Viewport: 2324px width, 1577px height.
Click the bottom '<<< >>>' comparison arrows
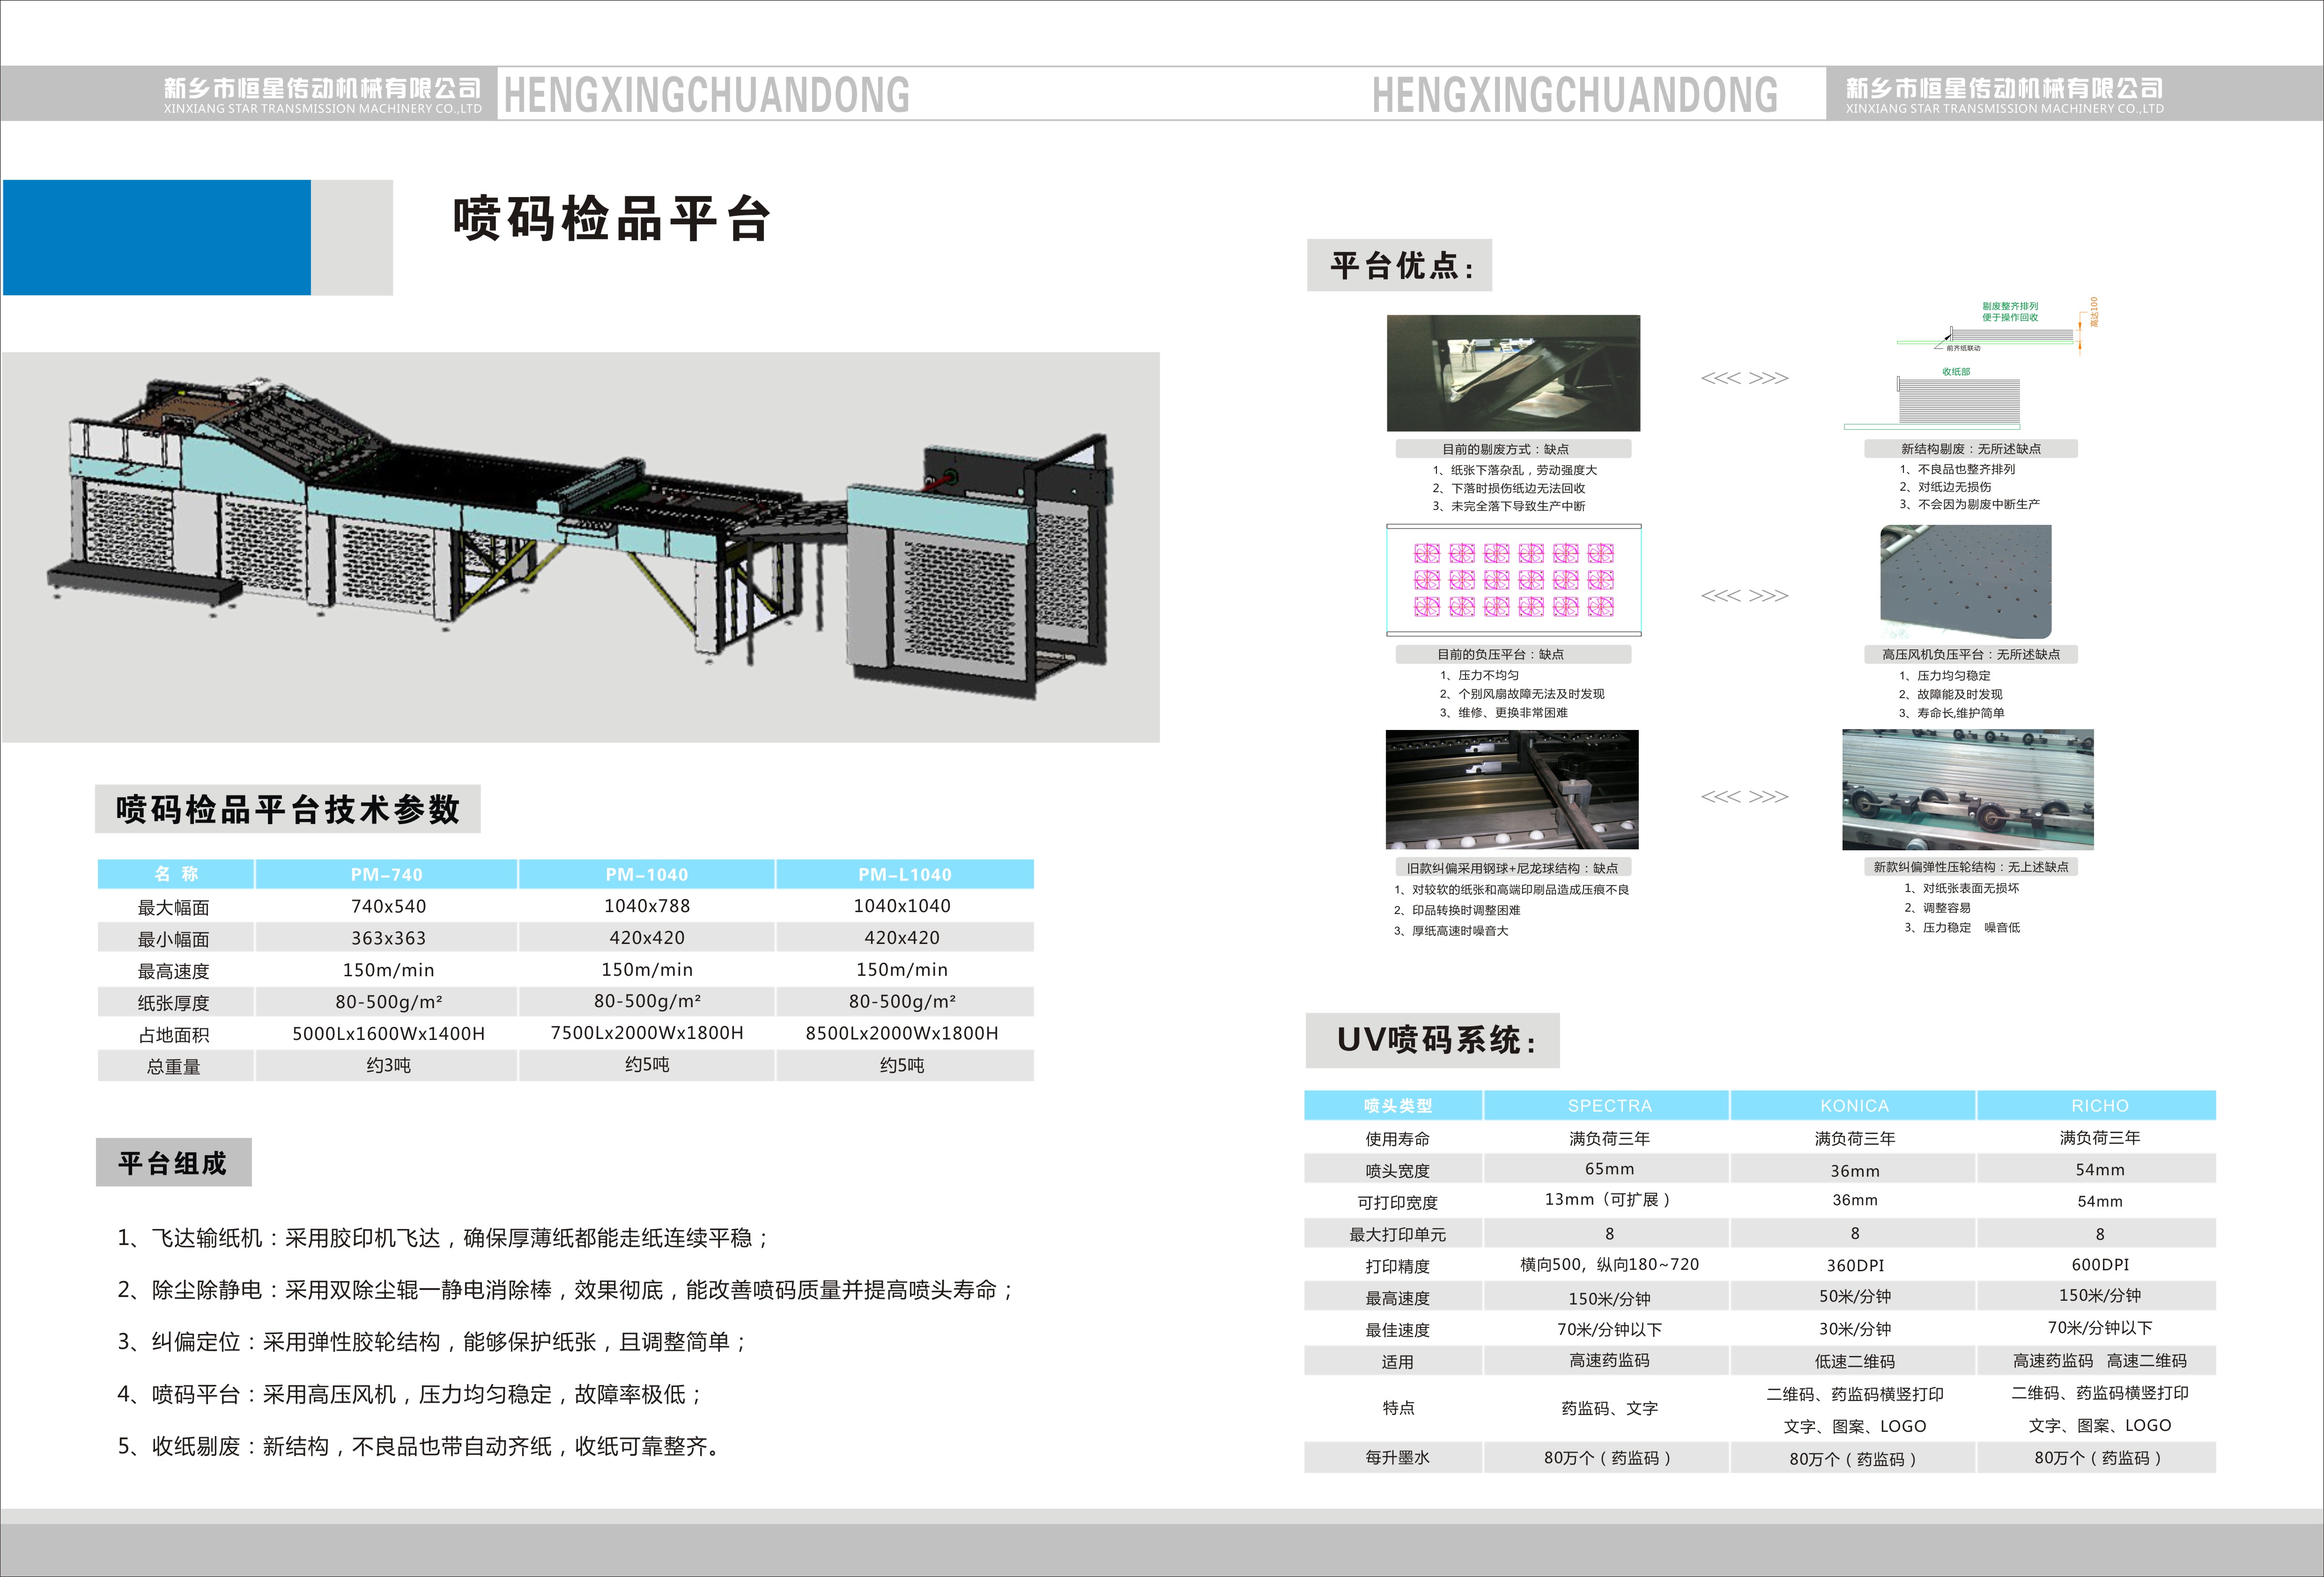(x=1744, y=797)
